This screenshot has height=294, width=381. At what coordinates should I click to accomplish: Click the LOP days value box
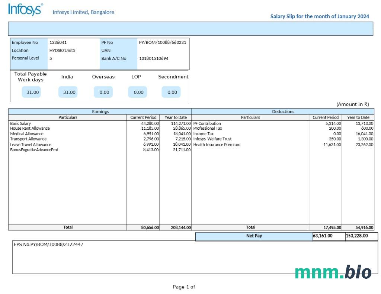pyautogui.click(x=138, y=92)
